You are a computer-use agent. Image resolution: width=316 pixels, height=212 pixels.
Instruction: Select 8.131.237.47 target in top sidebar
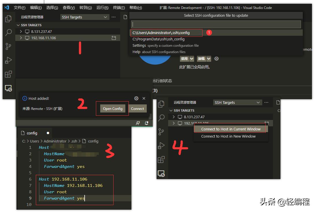68,32
